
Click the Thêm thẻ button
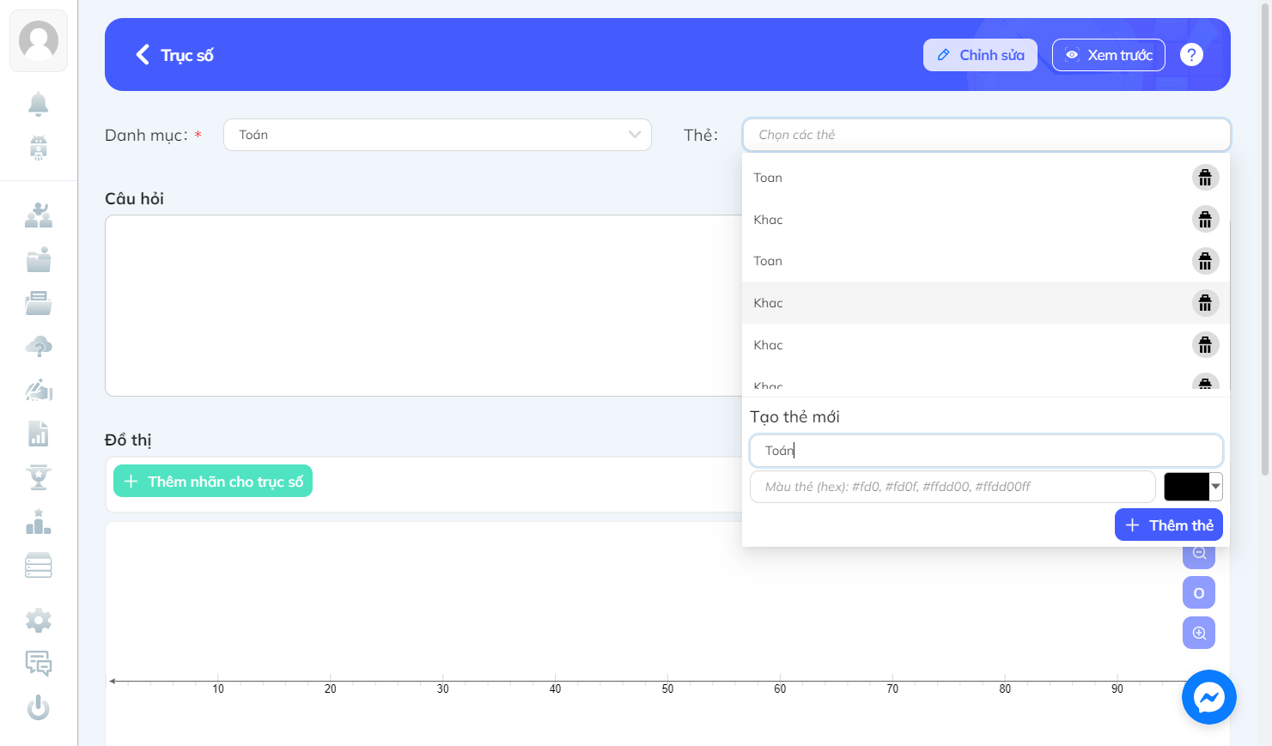1169,525
